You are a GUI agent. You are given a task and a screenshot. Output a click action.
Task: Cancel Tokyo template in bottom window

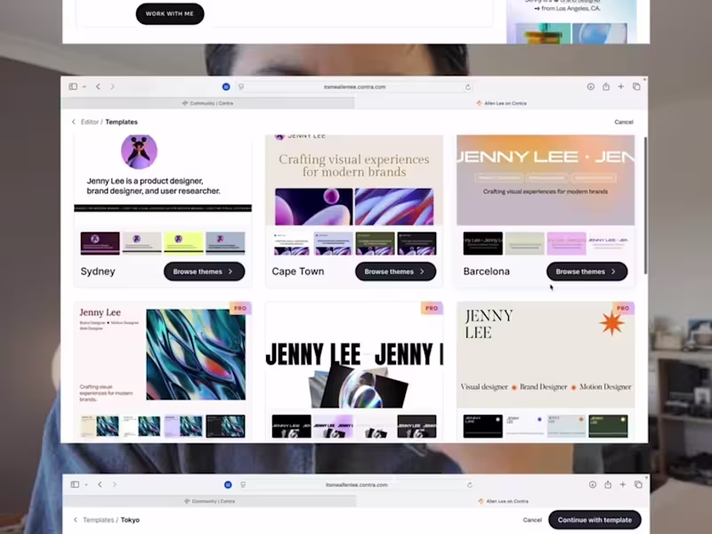point(532,520)
